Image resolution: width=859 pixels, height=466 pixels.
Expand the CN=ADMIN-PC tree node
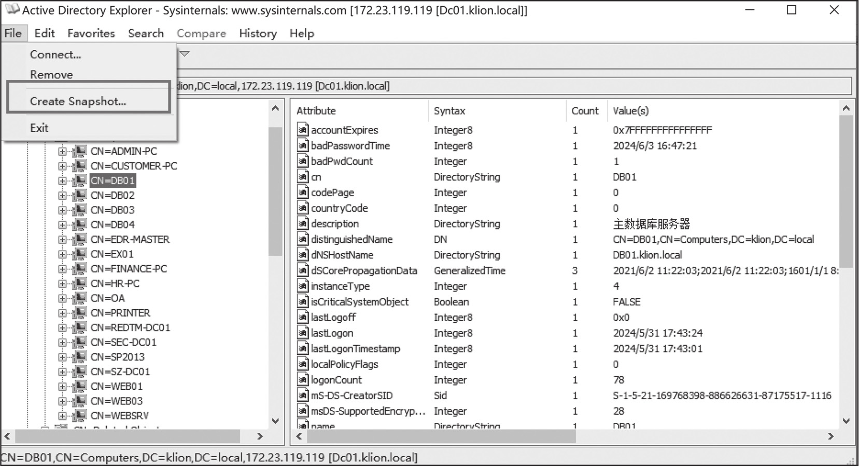point(62,152)
